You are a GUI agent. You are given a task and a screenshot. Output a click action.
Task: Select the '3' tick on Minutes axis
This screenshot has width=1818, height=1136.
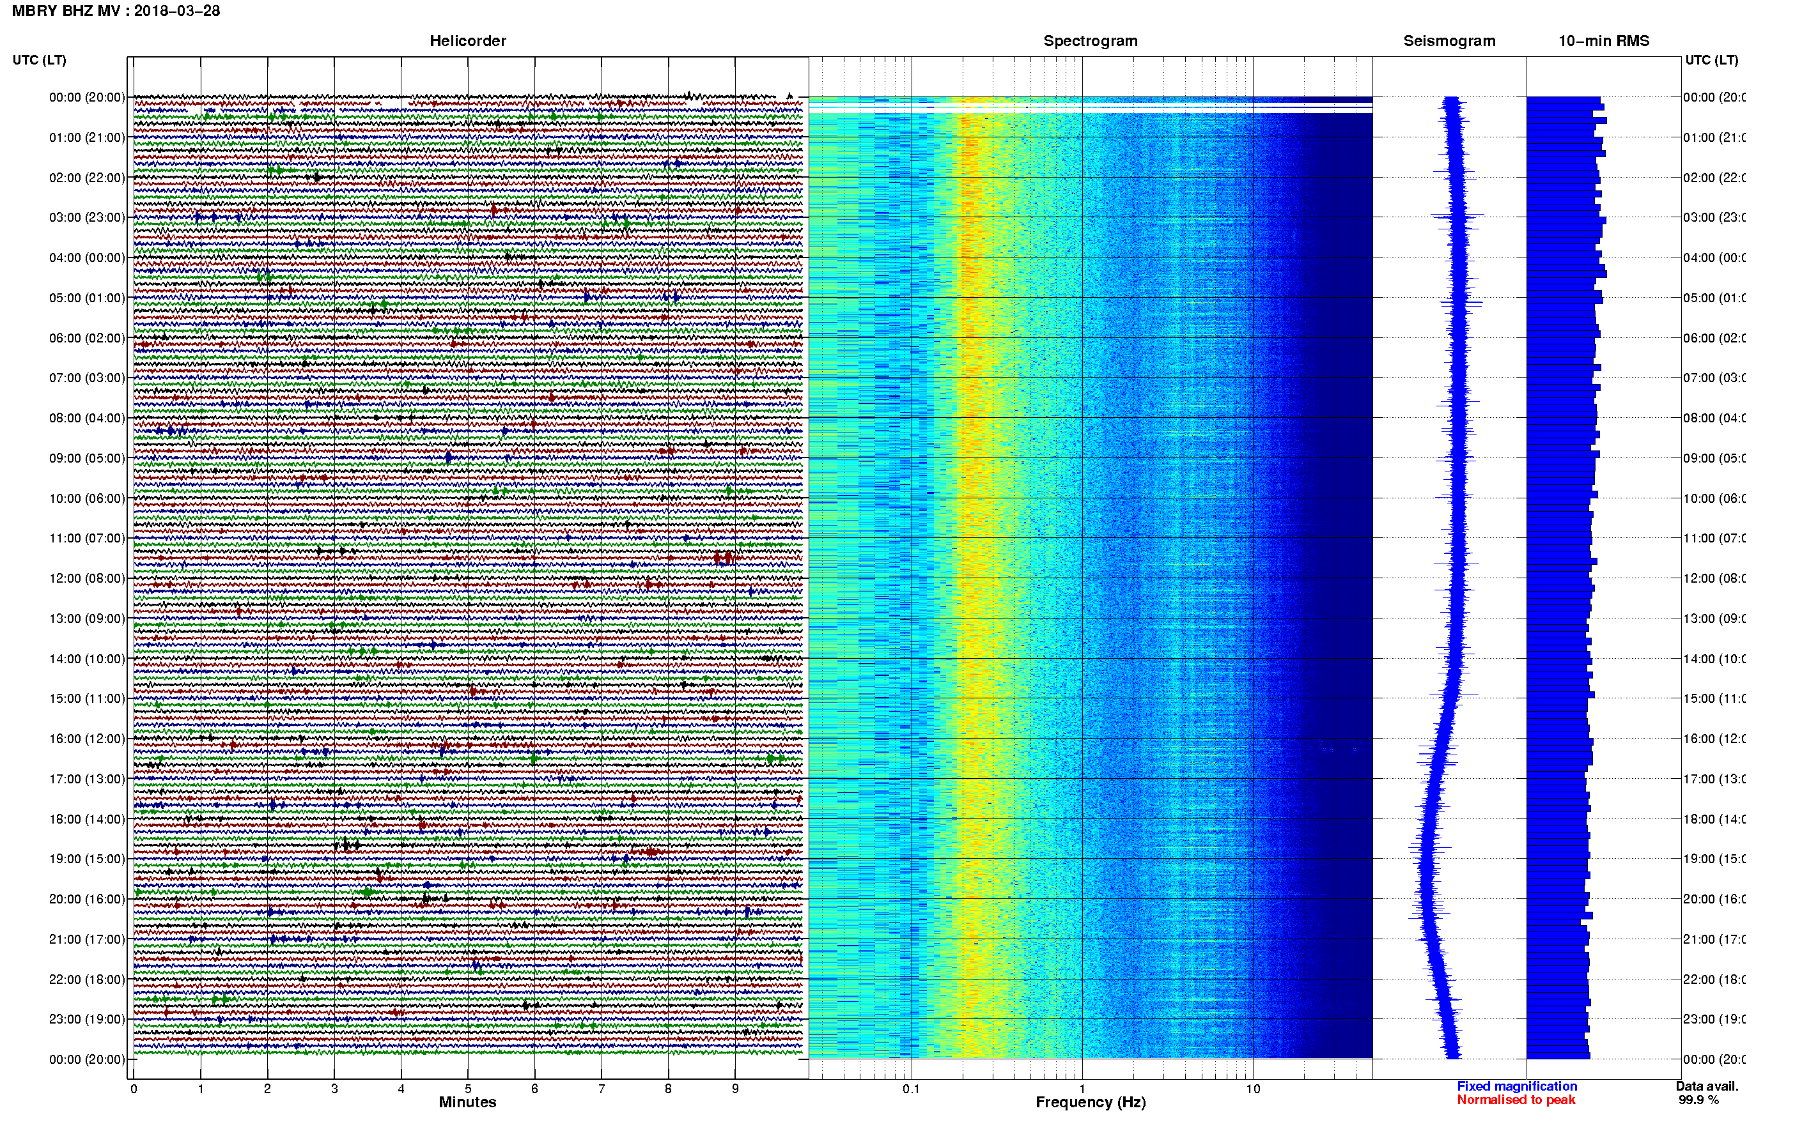click(334, 1089)
